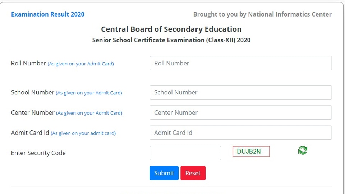Click the Senior School Certificate Examination subtitle
This screenshot has width=345, height=194.
pos(171,40)
